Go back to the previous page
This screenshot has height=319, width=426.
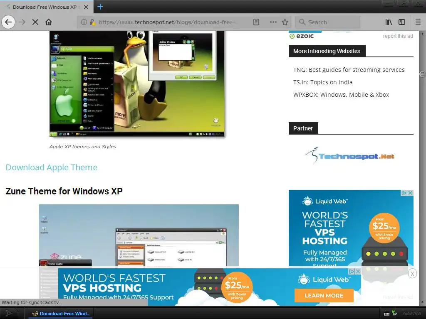(x=8, y=22)
